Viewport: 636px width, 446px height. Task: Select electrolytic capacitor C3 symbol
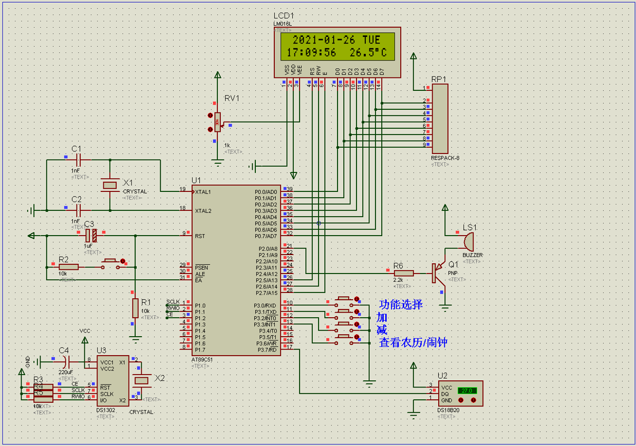(x=91, y=236)
